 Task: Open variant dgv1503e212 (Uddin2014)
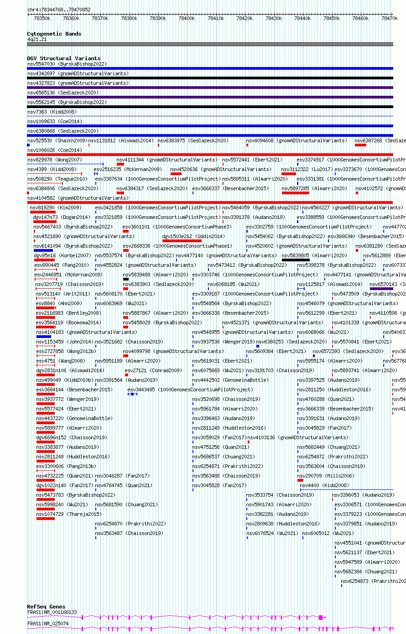click(x=193, y=236)
